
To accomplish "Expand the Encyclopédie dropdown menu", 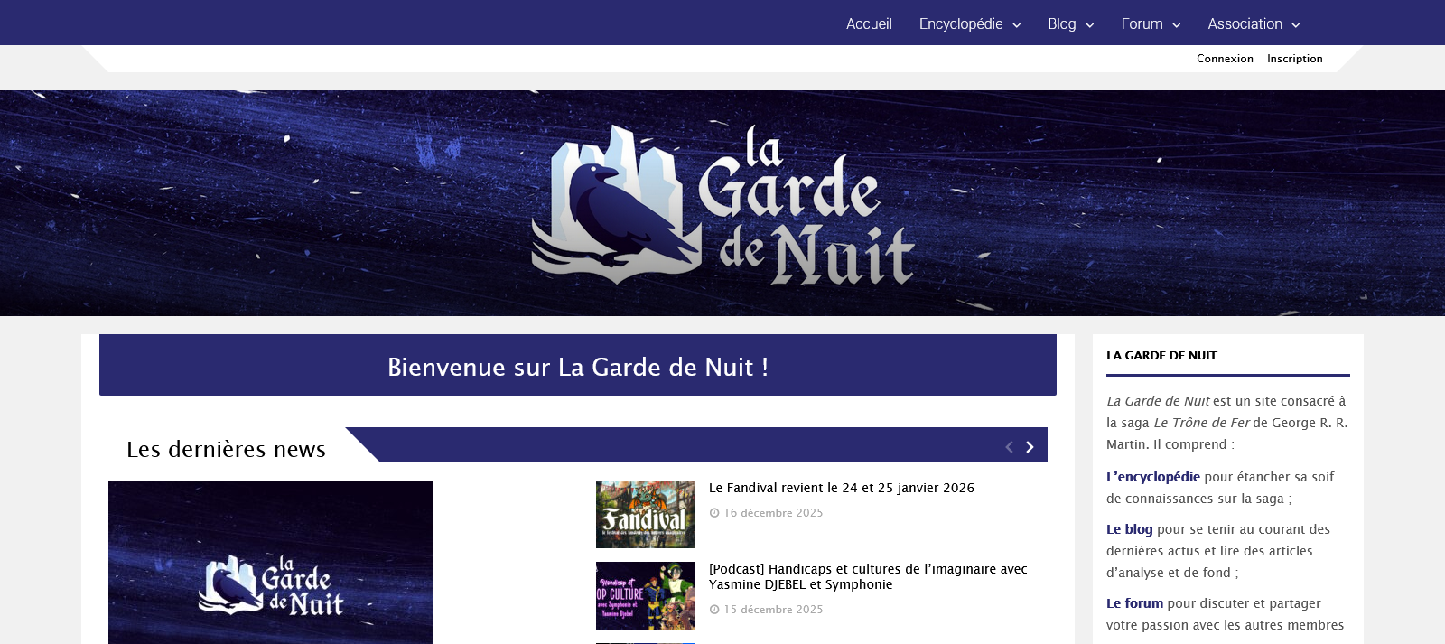I will point(969,24).
